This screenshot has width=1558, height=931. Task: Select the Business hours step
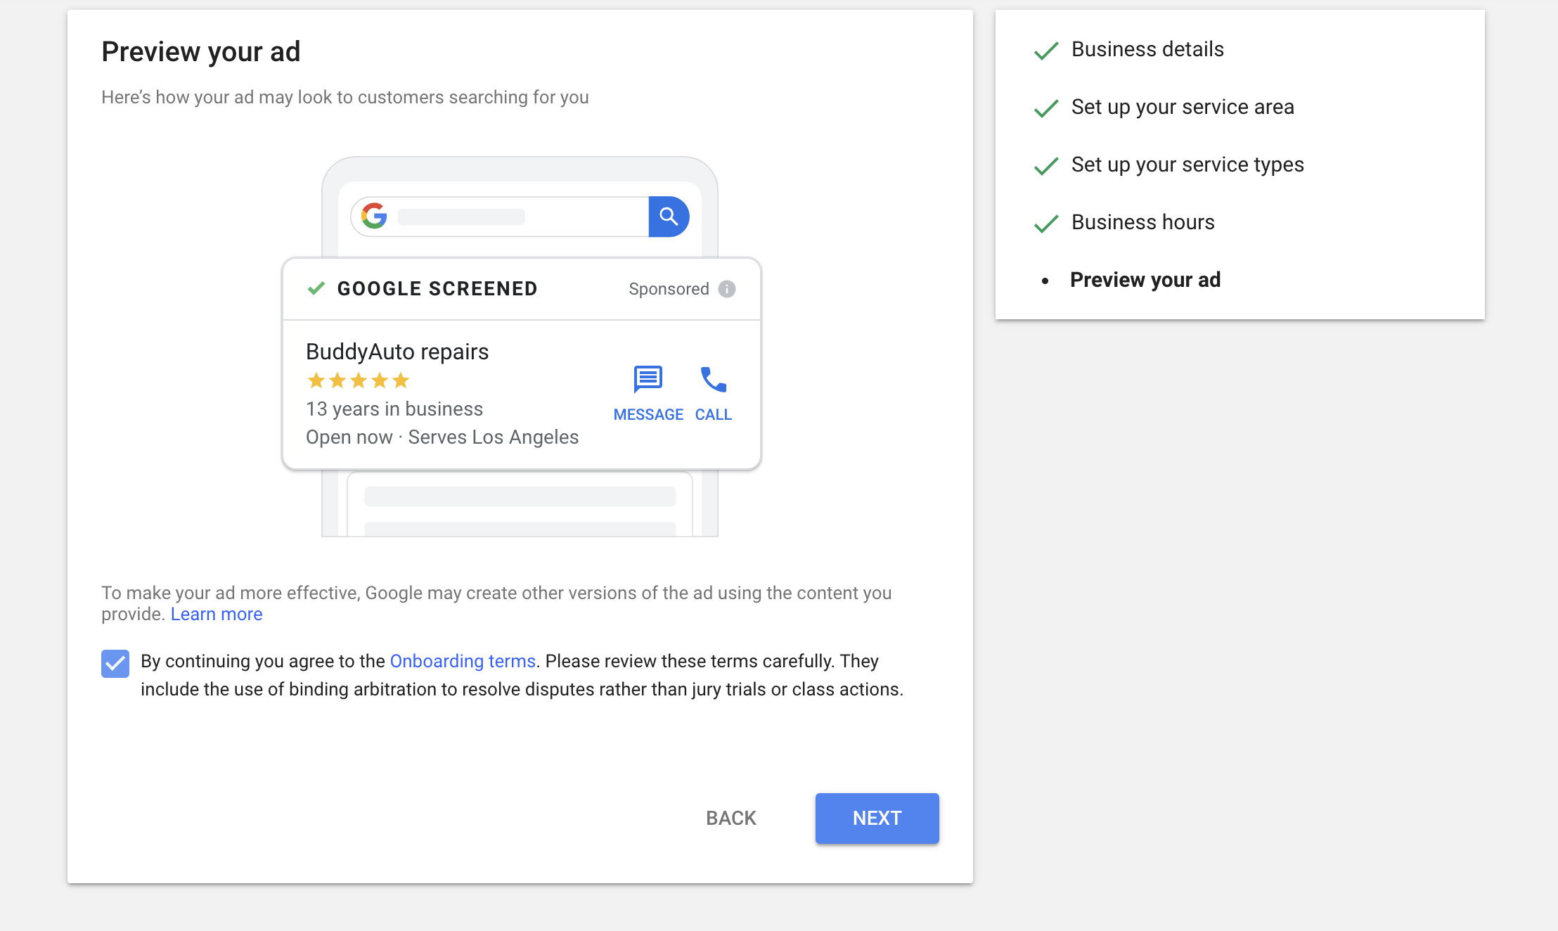point(1143,222)
